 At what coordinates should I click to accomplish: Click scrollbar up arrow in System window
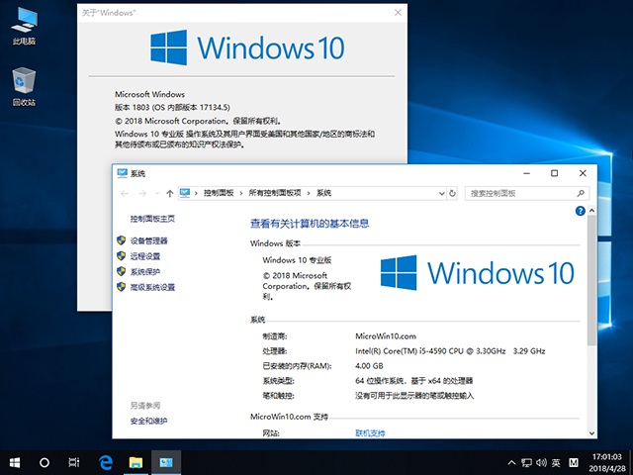591,211
